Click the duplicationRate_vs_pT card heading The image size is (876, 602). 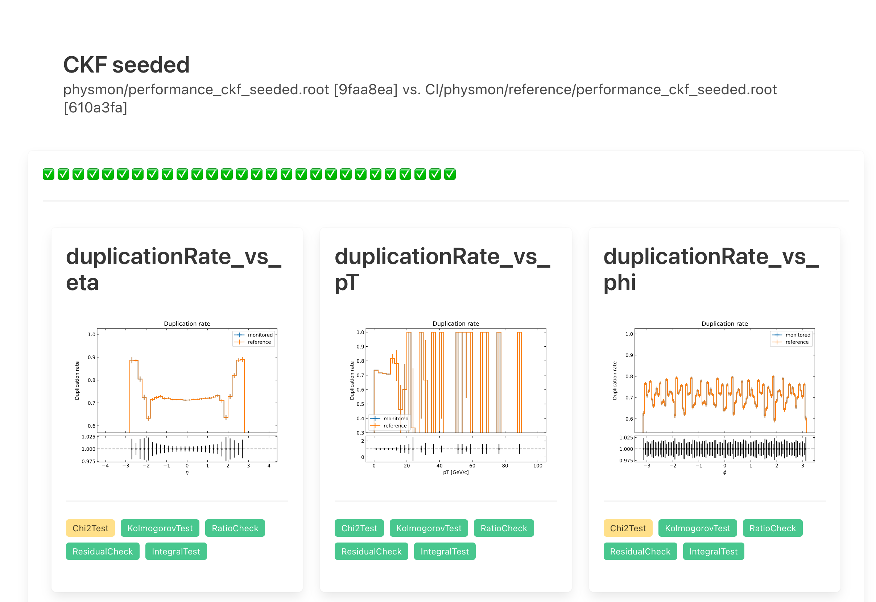pyautogui.click(x=442, y=269)
